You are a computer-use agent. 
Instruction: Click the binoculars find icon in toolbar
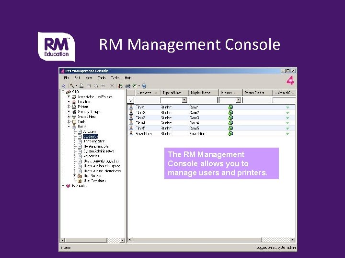click(128, 86)
